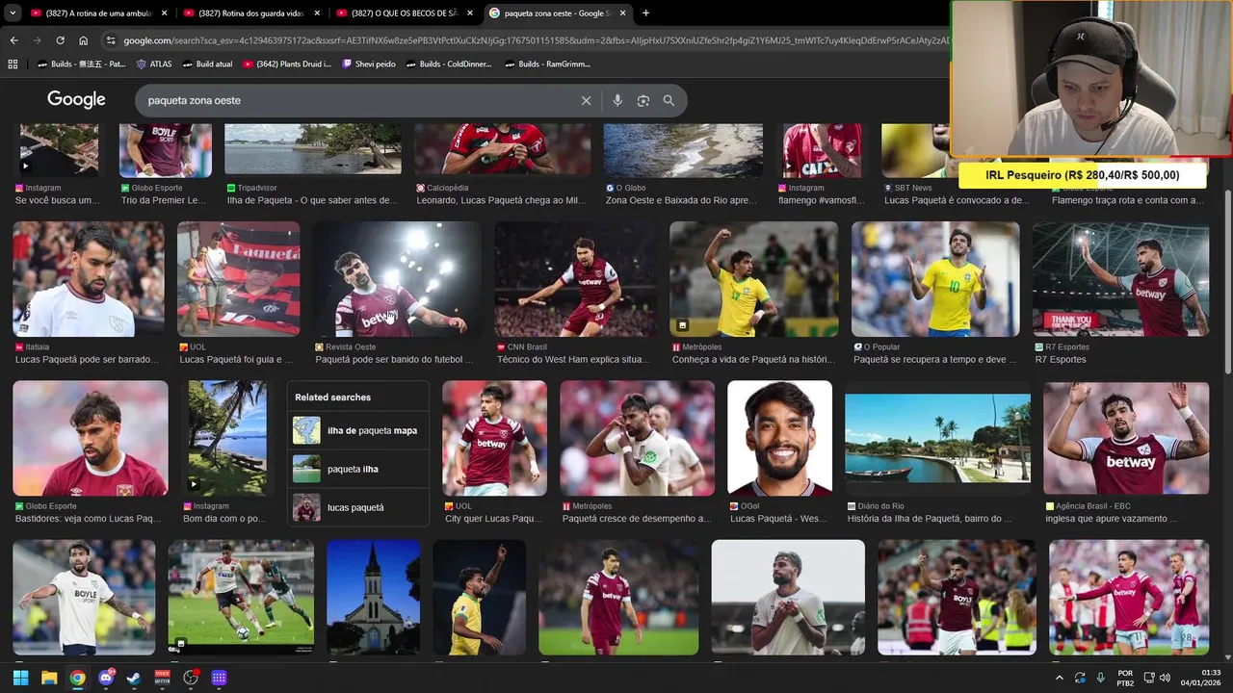Show hidden icons in system tray

tap(1059, 678)
